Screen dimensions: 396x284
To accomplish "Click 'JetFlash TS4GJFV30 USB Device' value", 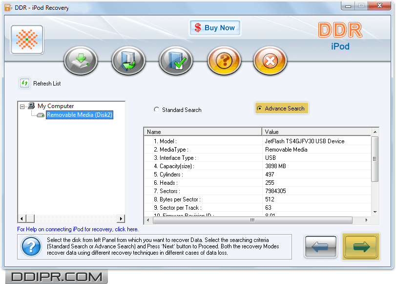I will coord(305,141).
